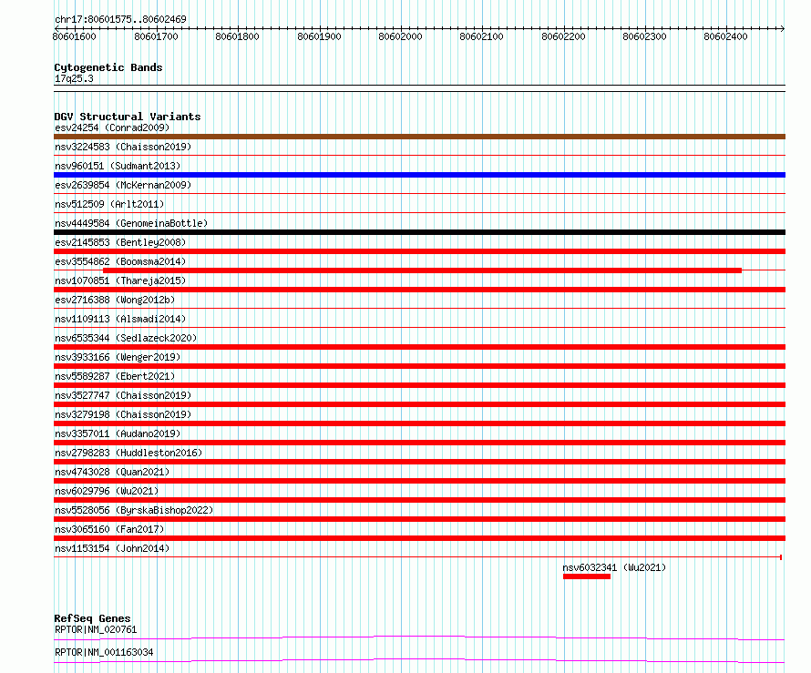The image size is (811, 673).
Task: Click ruler position 80601800
Action: tap(238, 36)
